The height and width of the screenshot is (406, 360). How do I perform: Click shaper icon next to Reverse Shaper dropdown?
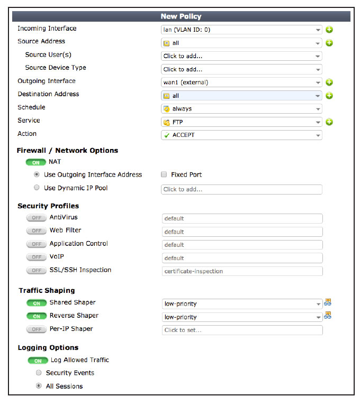(x=328, y=316)
